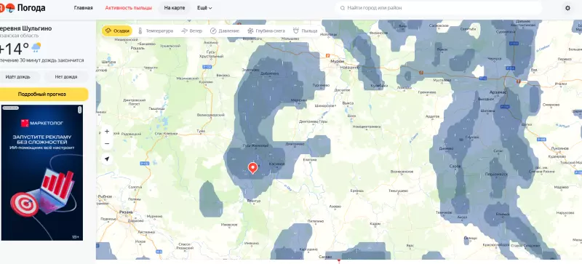Click the Подробный прогноз button
Screen dimensions: 582x264
pos(42,95)
